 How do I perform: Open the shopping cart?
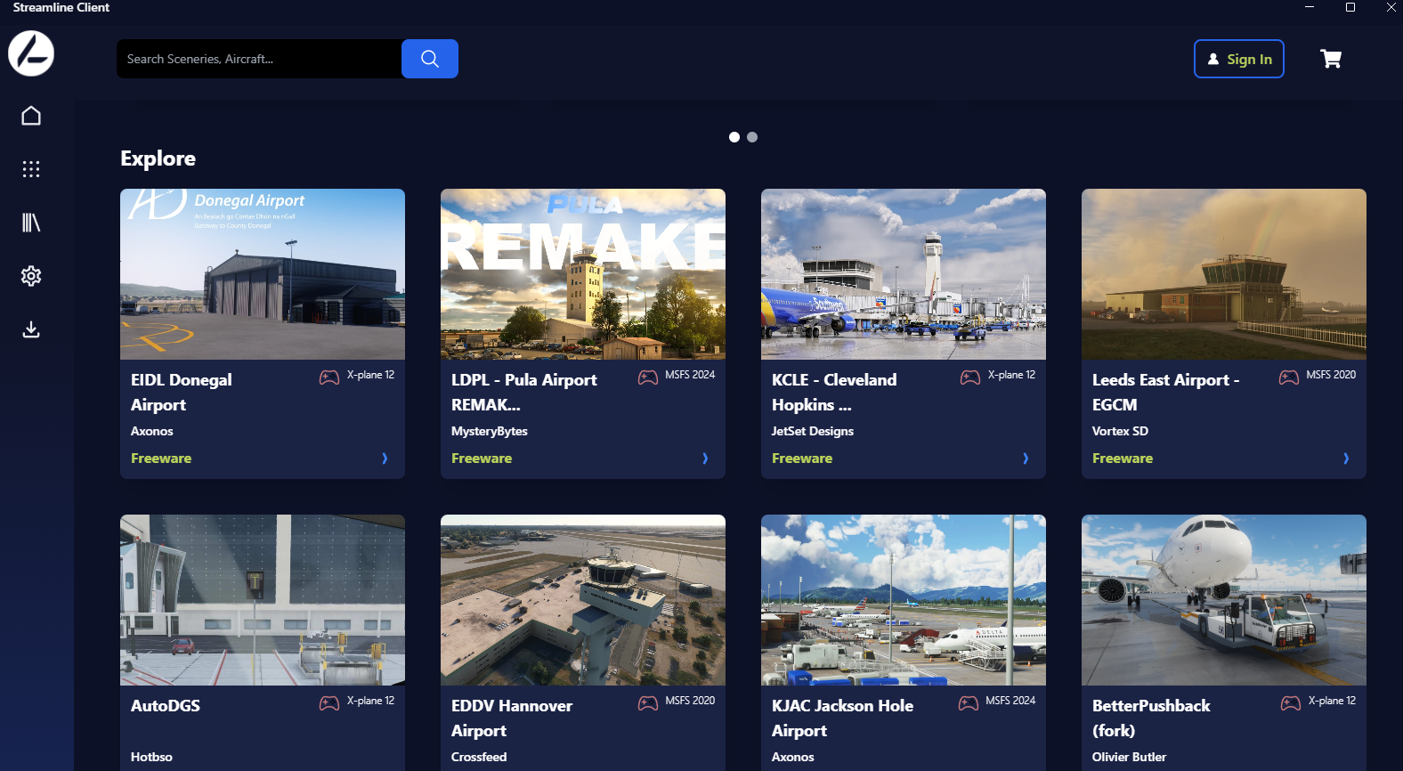(x=1331, y=59)
